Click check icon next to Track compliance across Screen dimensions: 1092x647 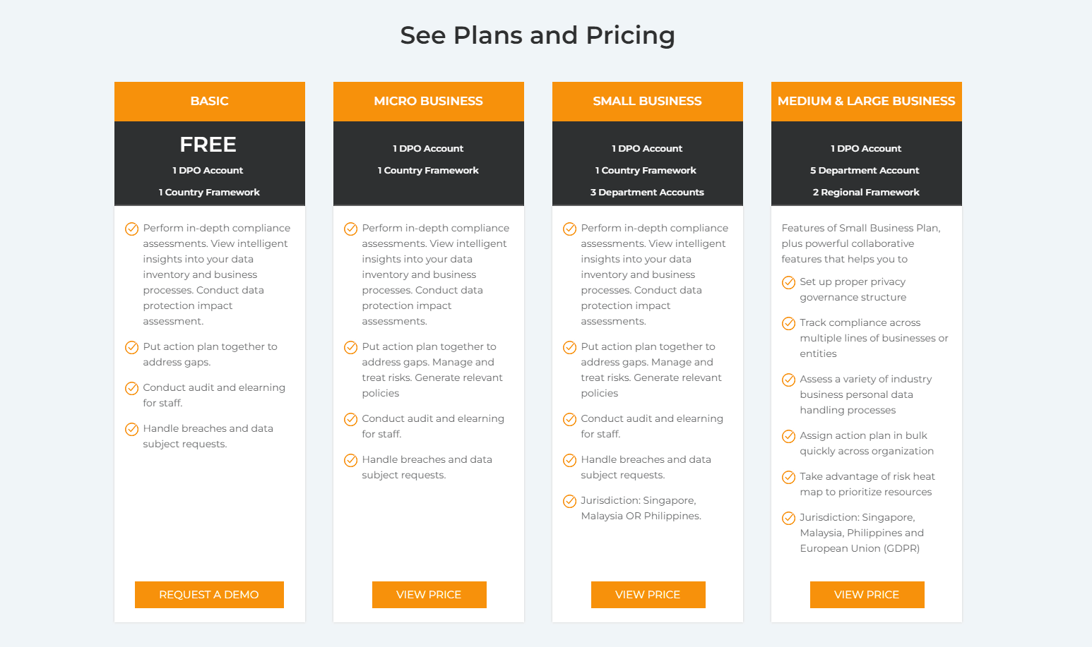[788, 323]
